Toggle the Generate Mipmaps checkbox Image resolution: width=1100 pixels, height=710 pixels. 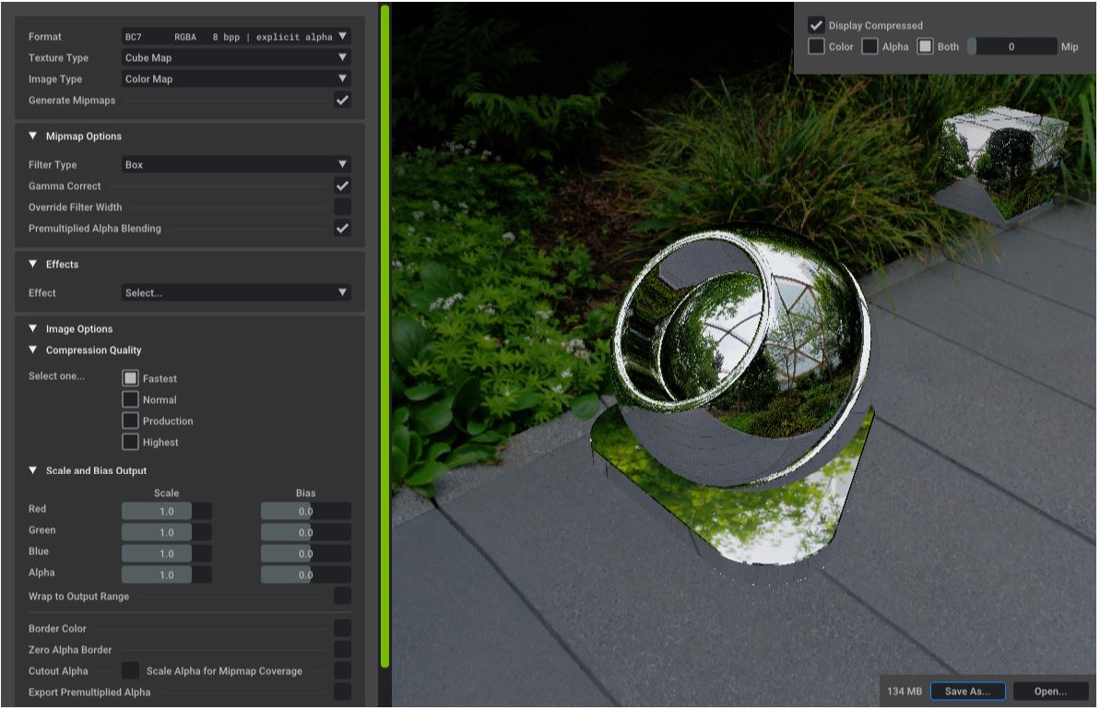pos(342,101)
